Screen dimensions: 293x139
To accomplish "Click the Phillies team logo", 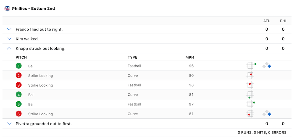I will [x=7, y=8].
